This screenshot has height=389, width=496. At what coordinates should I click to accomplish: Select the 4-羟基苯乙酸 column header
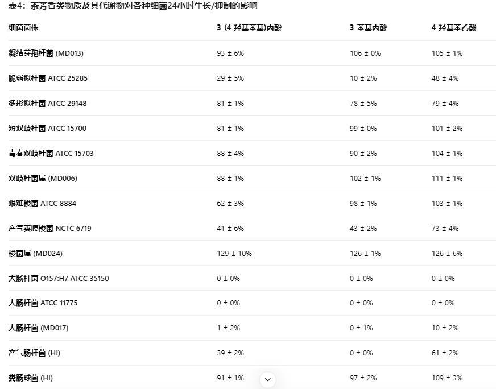click(454, 28)
